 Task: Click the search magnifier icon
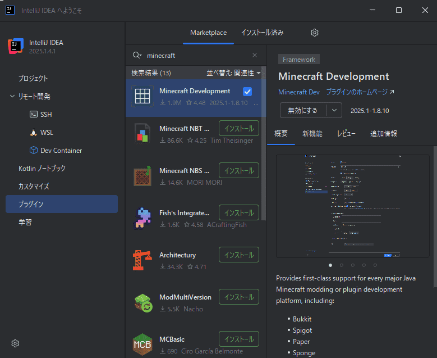coord(136,55)
